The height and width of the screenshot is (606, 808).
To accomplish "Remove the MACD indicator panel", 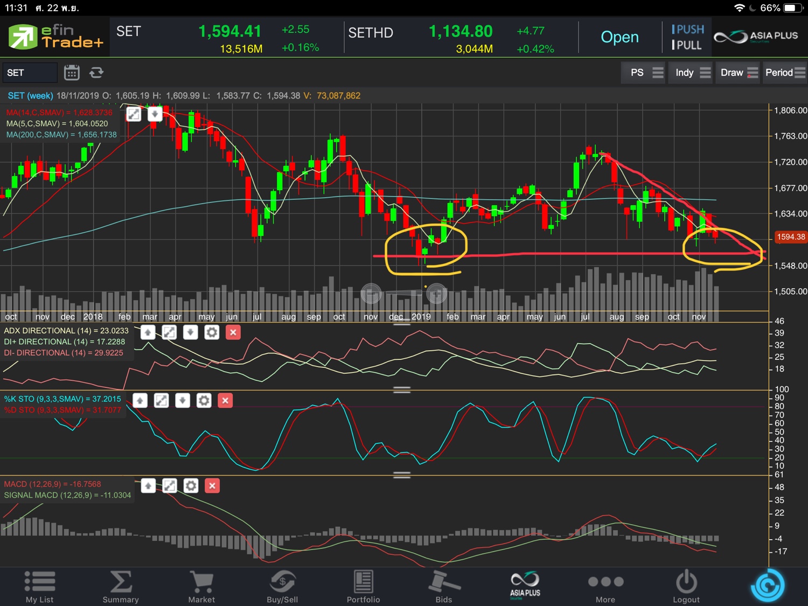I will [212, 486].
